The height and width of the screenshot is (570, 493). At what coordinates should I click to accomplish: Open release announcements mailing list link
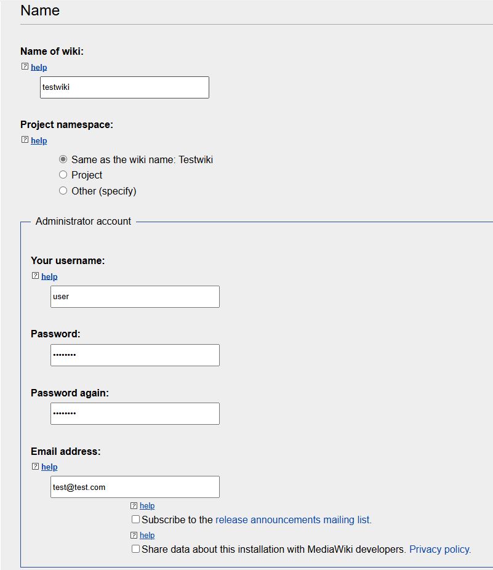click(294, 520)
